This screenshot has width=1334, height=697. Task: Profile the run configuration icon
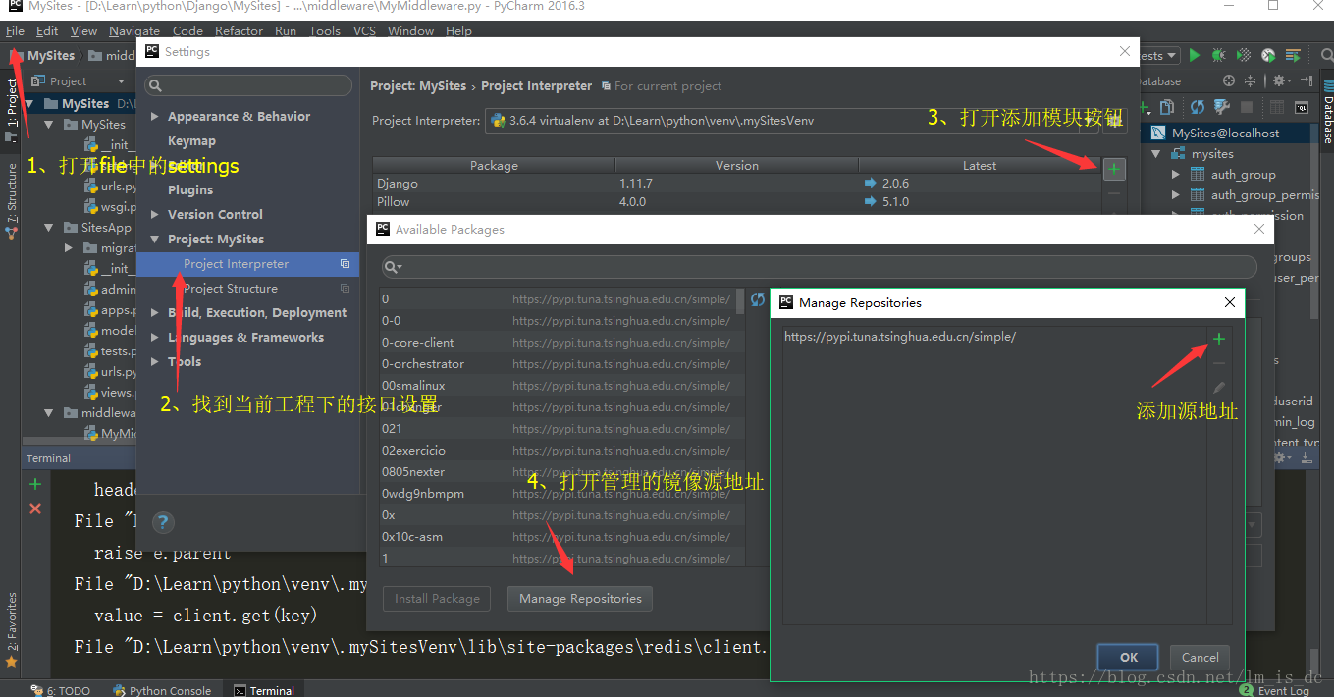(x=1268, y=56)
